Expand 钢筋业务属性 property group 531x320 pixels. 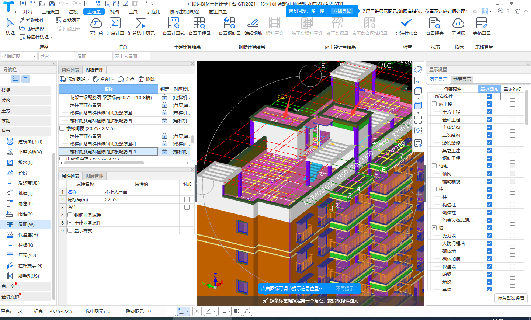point(70,215)
